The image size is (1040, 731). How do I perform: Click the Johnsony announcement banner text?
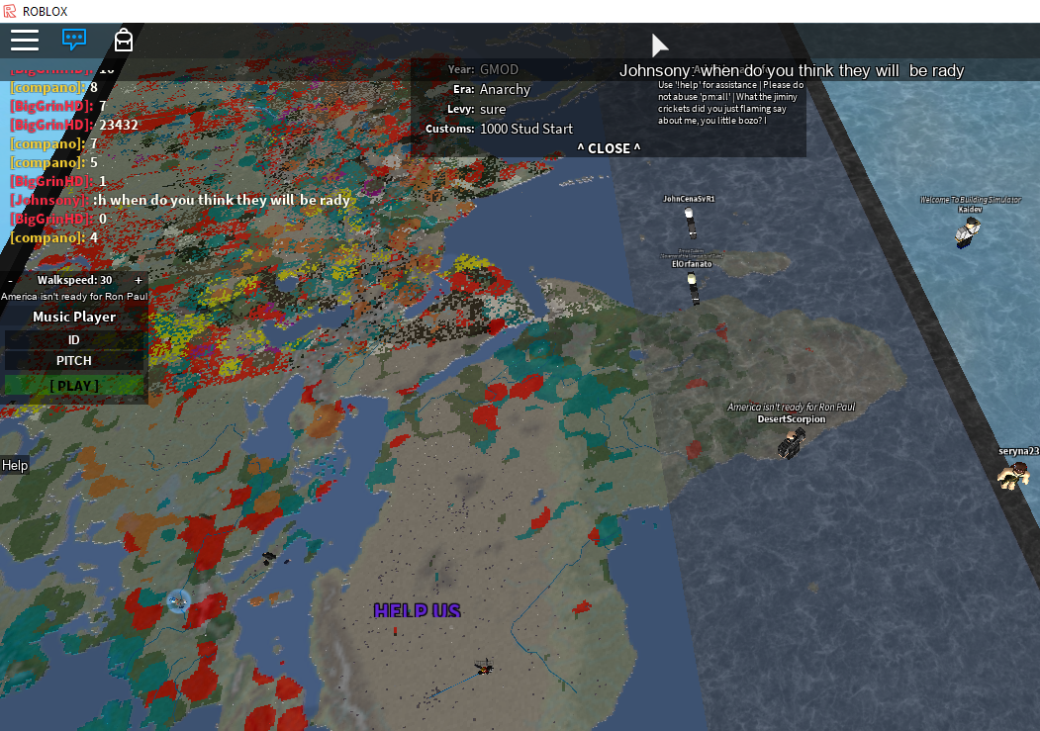(792, 71)
